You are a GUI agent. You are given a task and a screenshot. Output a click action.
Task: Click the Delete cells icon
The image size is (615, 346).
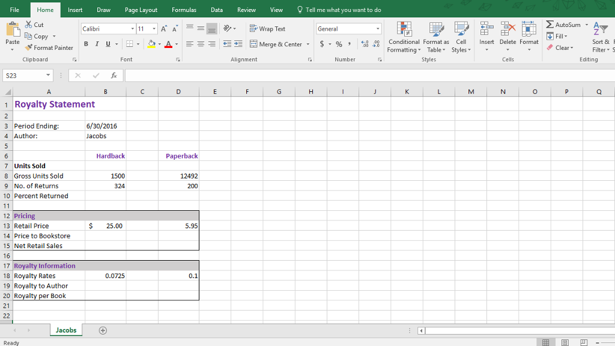507,29
